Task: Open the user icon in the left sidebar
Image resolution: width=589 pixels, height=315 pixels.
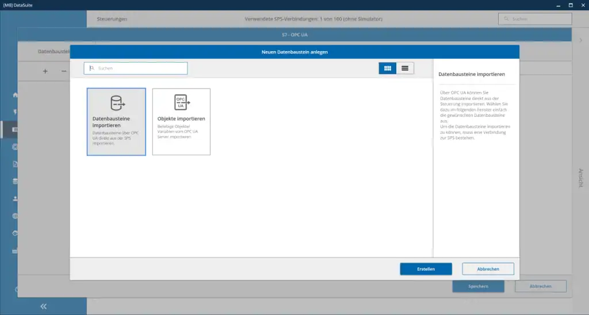Action: pos(16,199)
